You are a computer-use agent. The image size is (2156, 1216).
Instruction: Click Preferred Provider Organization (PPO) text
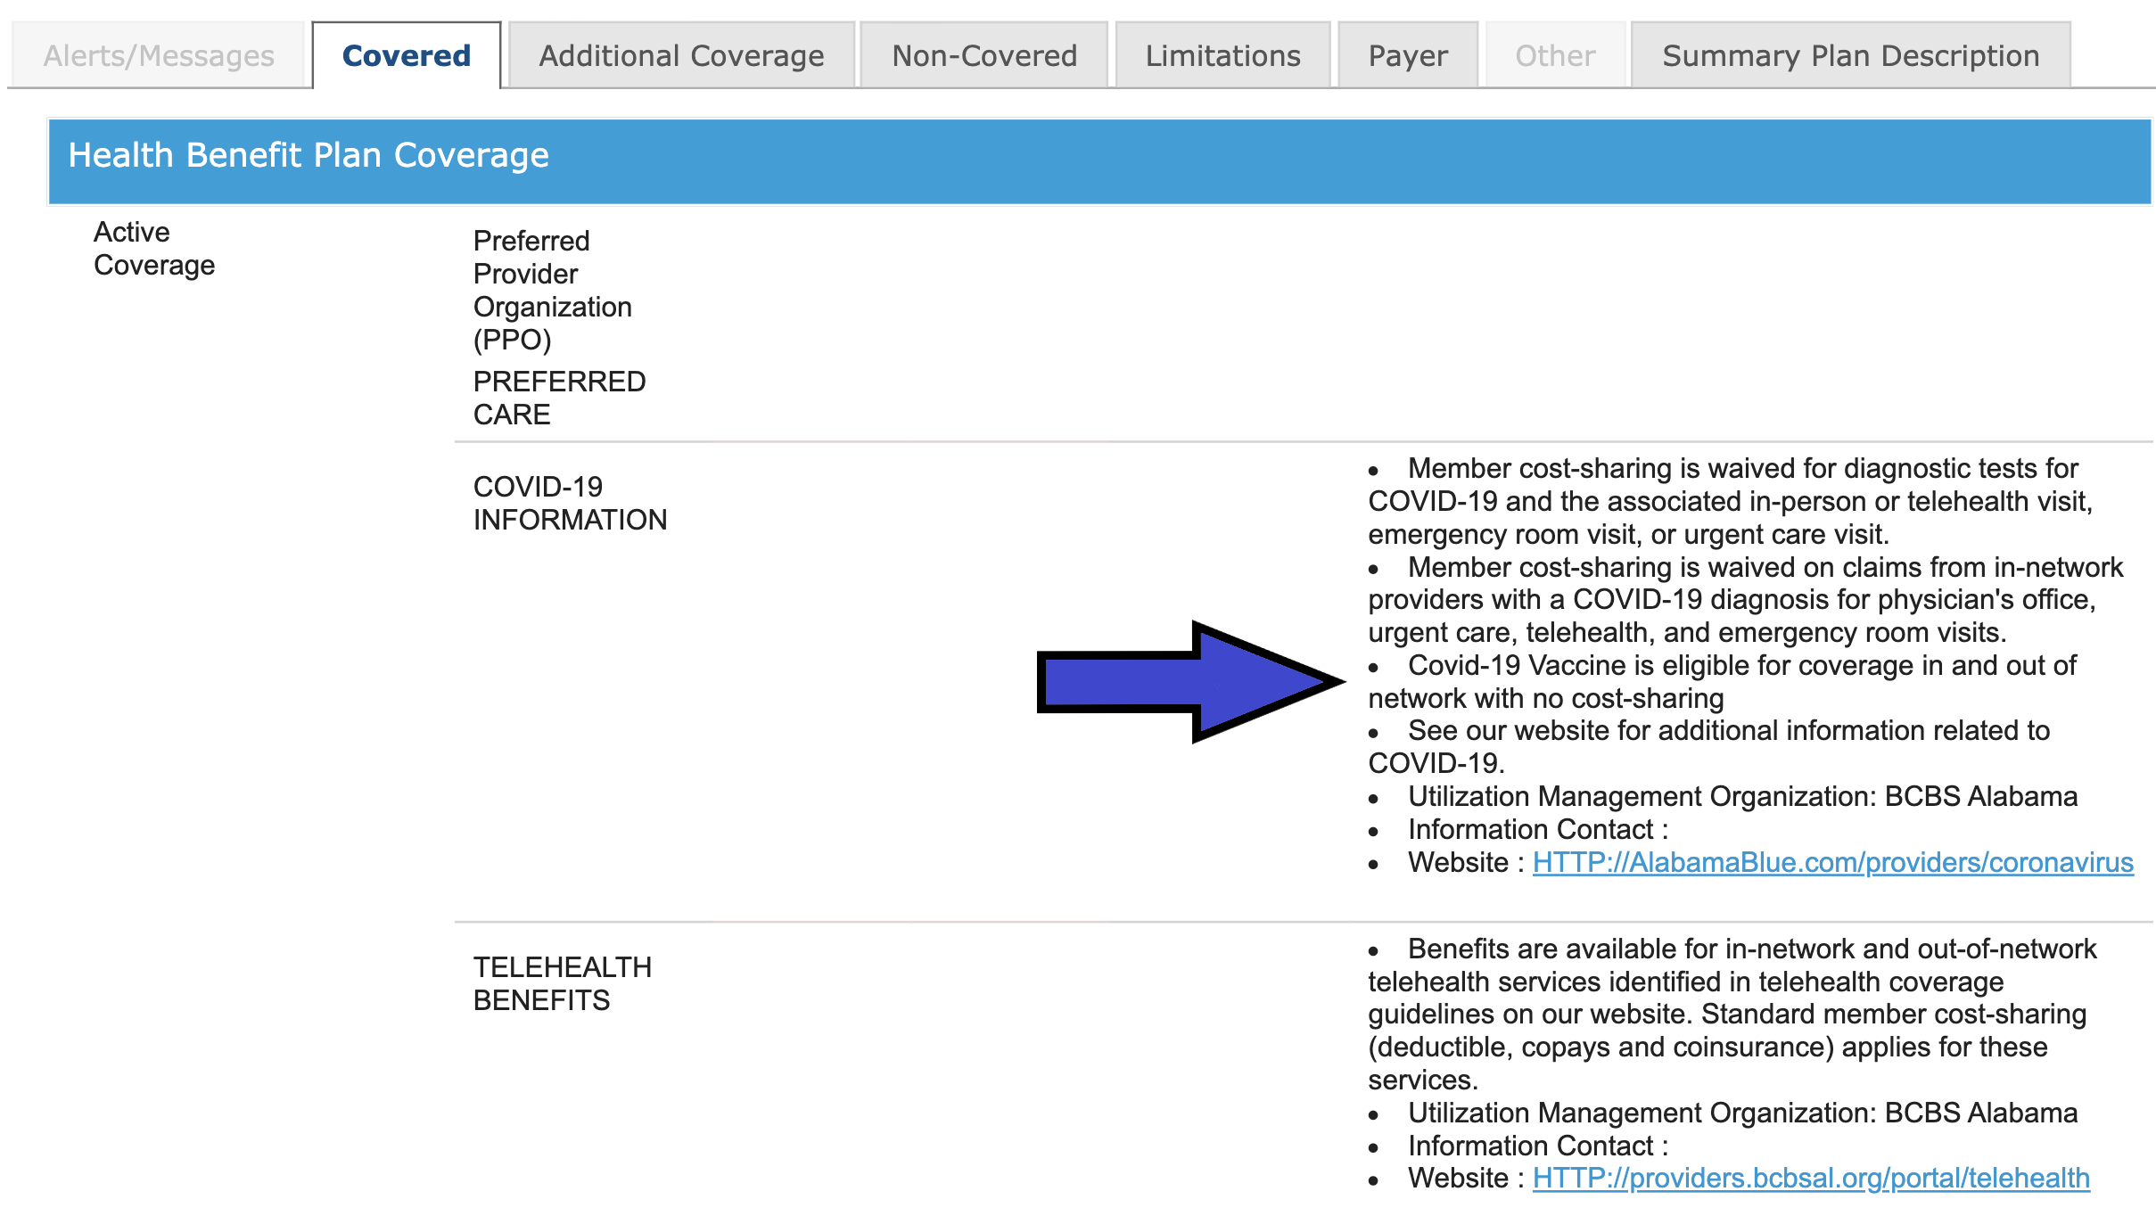coord(551,290)
